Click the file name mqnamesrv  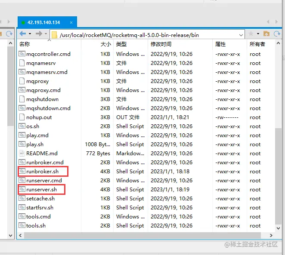click(x=41, y=63)
